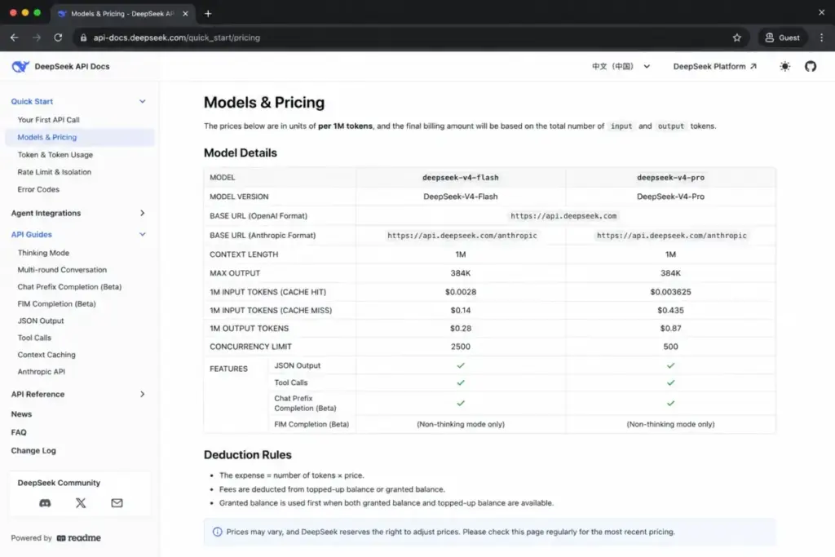Reload the page with refresh icon
Viewport: 835px width, 557px height.
pyautogui.click(x=58, y=38)
